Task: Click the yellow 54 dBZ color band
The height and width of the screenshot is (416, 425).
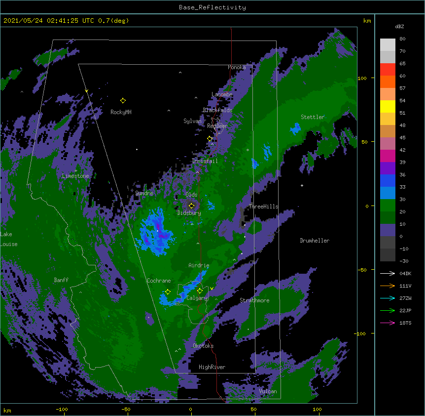Action: pos(388,106)
